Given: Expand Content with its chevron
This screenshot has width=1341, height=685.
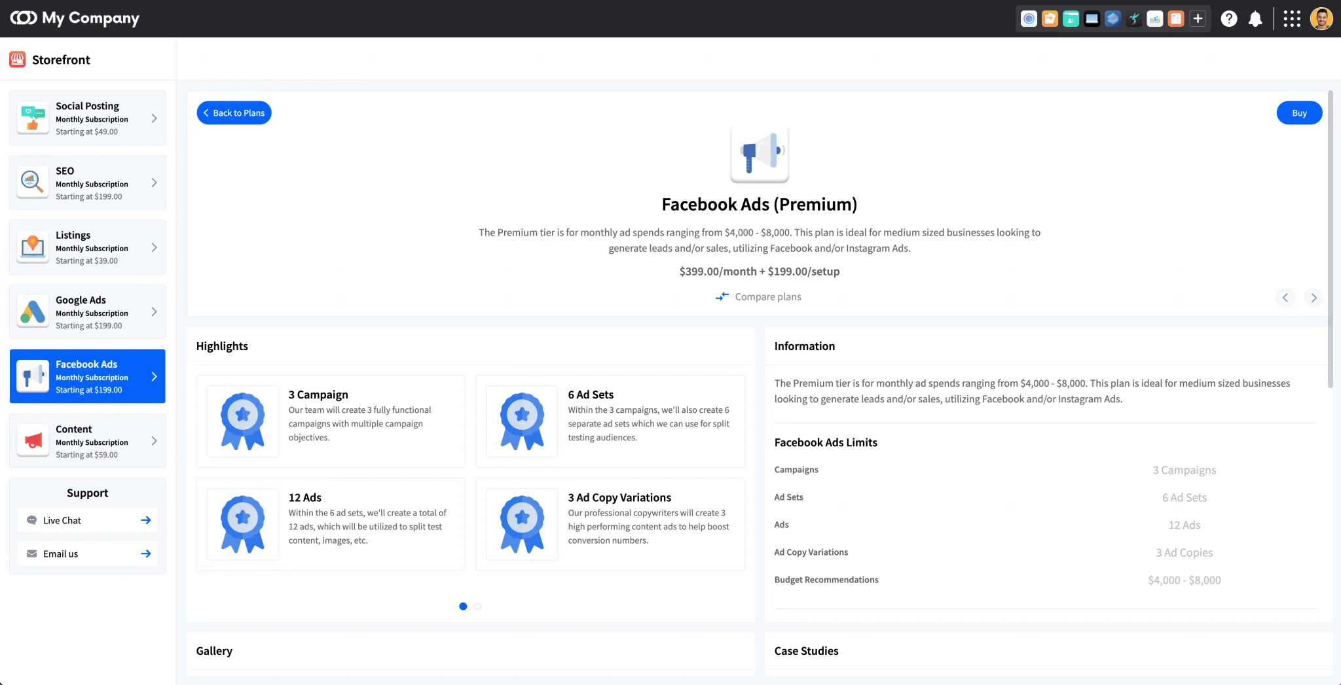Looking at the screenshot, I should [x=154, y=441].
